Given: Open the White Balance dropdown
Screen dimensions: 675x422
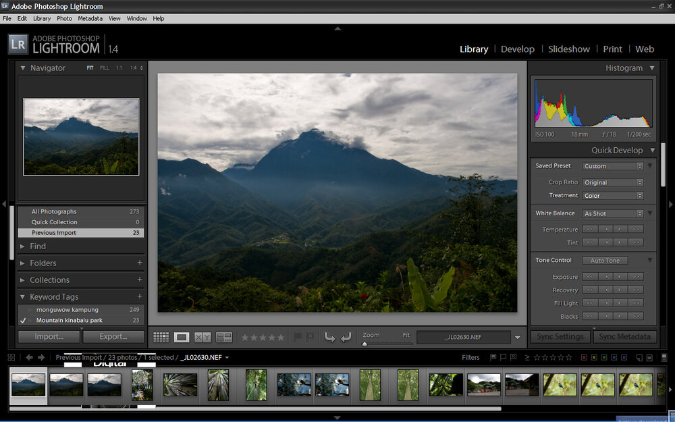Looking at the screenshot, I should [x=611, y=213].
